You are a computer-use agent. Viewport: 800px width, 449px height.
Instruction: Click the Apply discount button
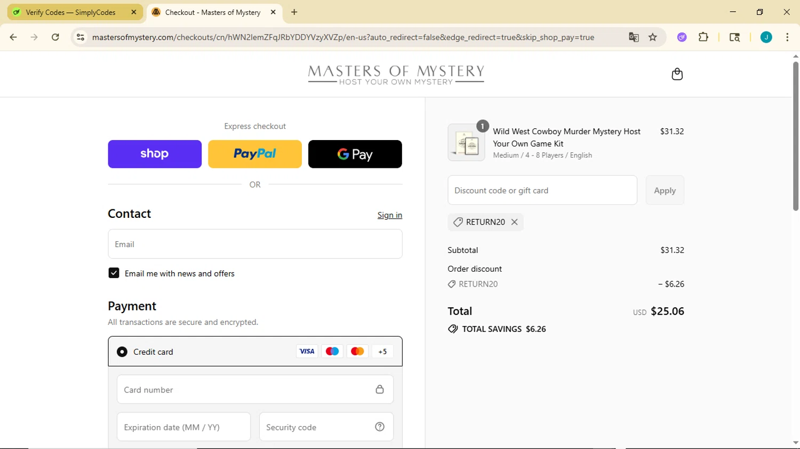coord(665,190)
